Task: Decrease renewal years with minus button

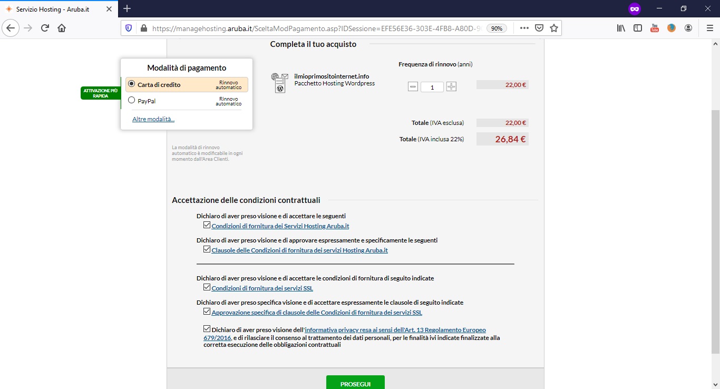Action: point(413,87)
